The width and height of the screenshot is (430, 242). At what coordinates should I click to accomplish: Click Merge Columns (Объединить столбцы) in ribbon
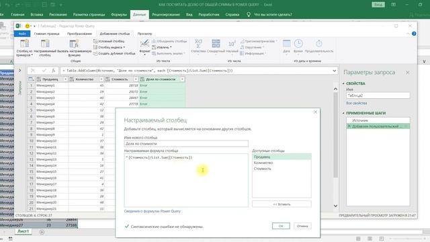(x=169, y=41)
